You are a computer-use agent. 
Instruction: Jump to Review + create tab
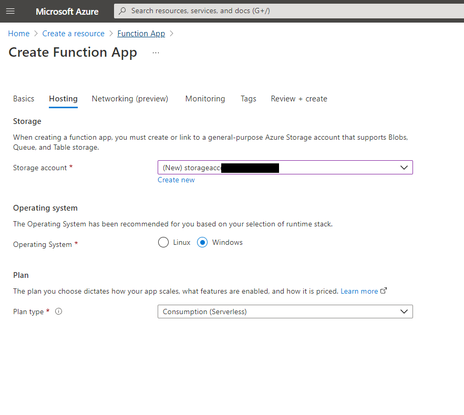click(299, 99)
